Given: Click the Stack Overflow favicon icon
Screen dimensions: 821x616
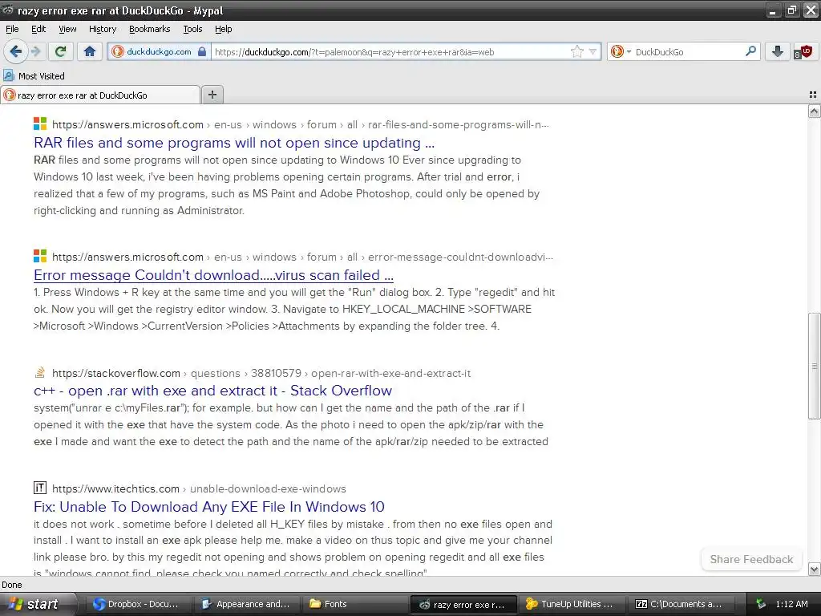Looking at the screenshot, I should pyautogui.click(x=40, y=372).
